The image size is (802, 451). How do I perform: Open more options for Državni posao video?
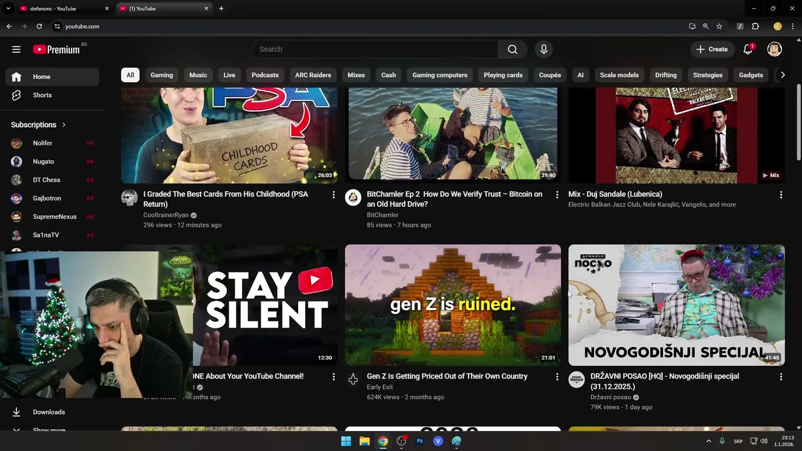[781, 377]
